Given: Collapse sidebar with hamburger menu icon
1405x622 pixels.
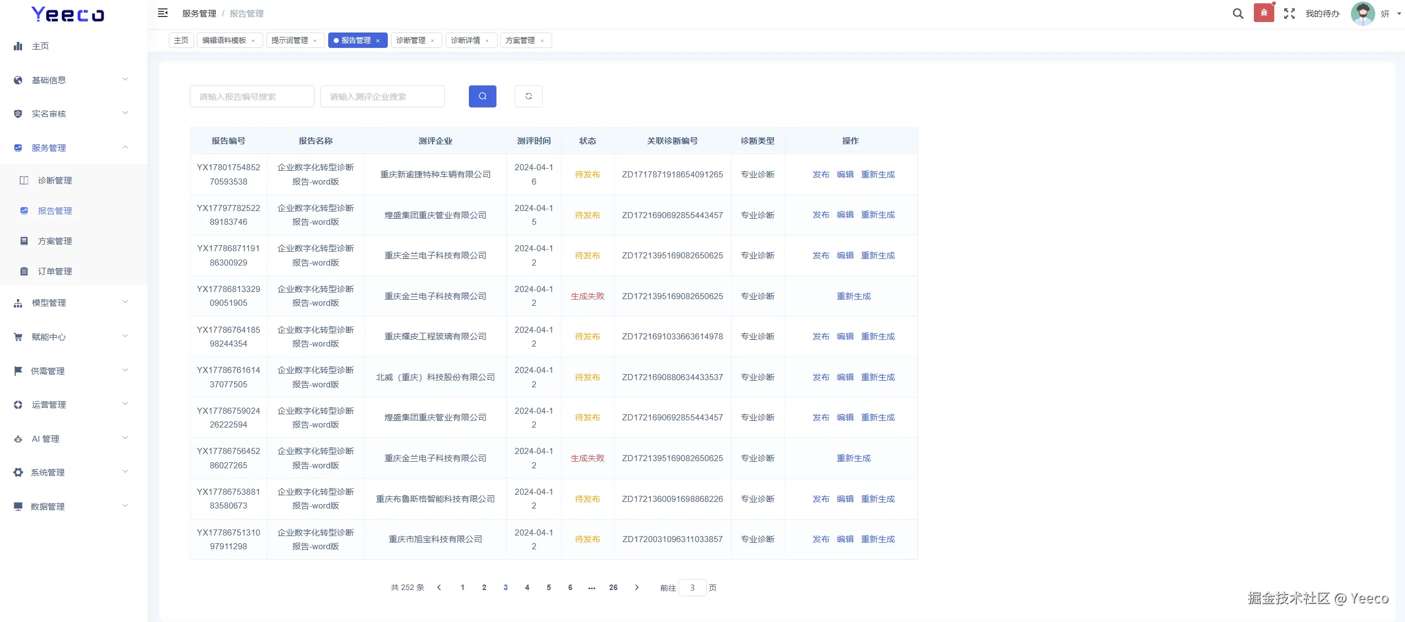Looking at the screenshot, I should (x=163, y=13).
